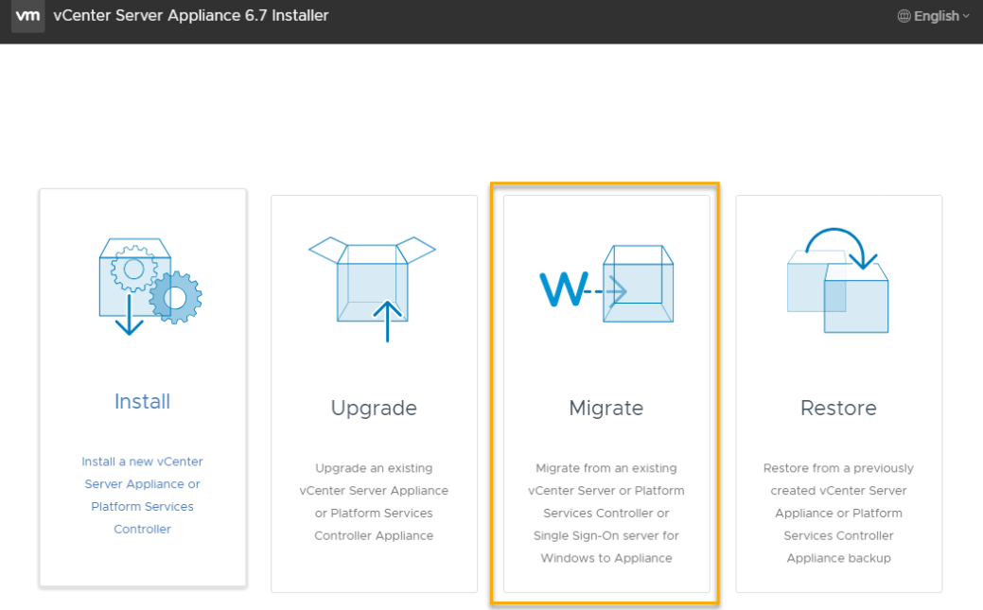Click the Upgrade open-box icon
983x610 pixels.
pyautogui.click(x=372, y=284)
